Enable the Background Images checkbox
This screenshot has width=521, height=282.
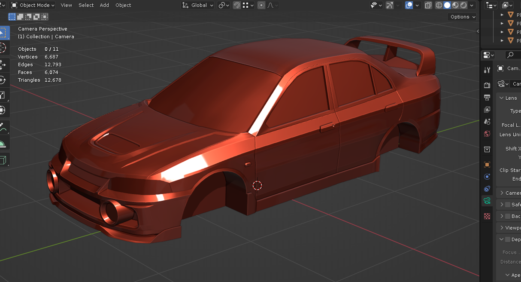coord(508,216)
